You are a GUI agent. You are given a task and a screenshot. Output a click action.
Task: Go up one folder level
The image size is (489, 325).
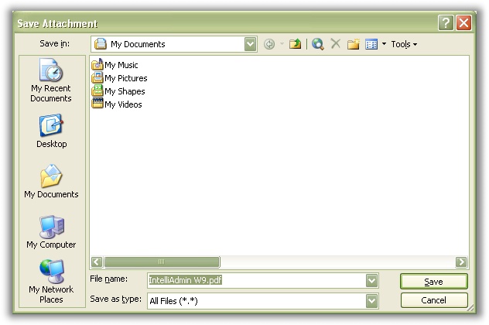pyautogui.click(x=295, y=44)
